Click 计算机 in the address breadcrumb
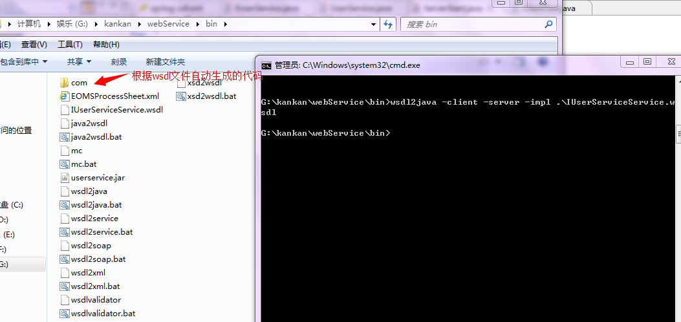Screen dimensions: 681x322 (29, 24)
